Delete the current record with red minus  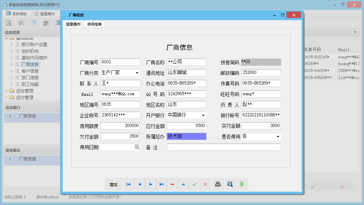coord(172,184)
